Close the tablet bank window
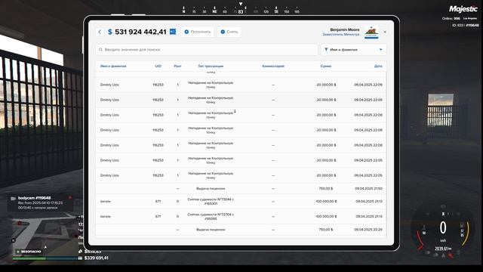 (x=385, y=32)
